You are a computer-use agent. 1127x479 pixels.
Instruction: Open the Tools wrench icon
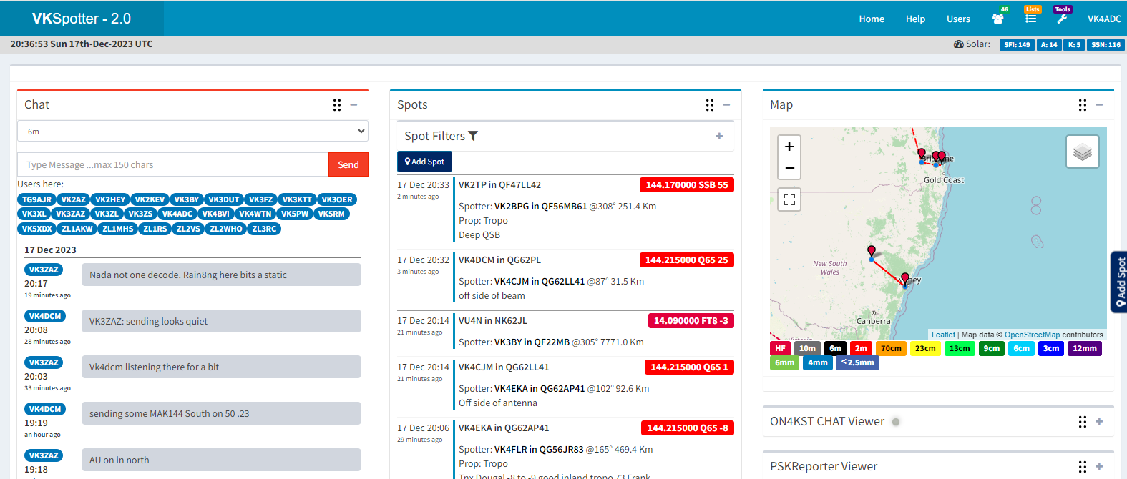point(1062,19)
